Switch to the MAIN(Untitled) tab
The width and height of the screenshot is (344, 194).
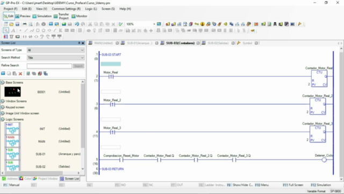tap(103, 43)
